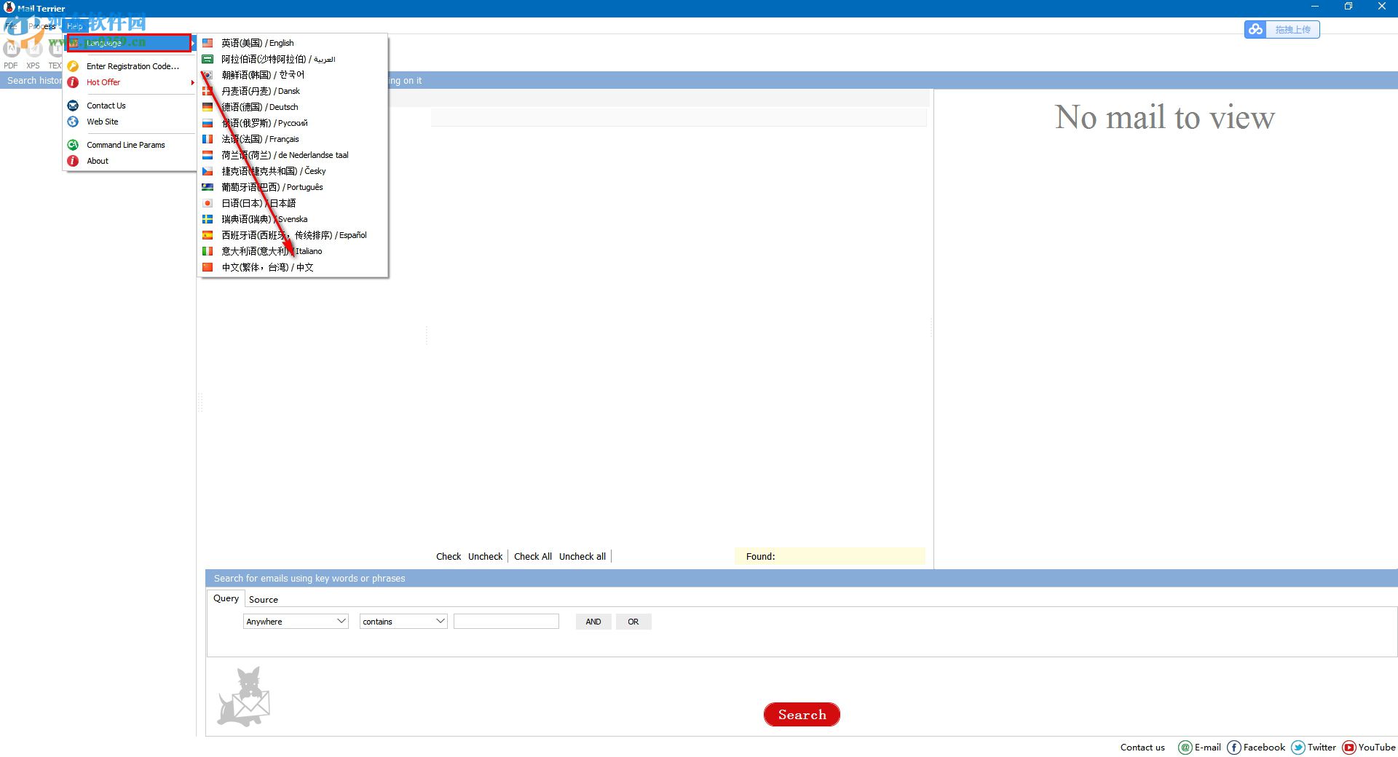Open the Anywhere search-field dropdown
This screenshot has height=757, width=1398.
click(x=296, y=622)
